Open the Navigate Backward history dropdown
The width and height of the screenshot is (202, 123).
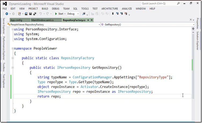(10, 14)
